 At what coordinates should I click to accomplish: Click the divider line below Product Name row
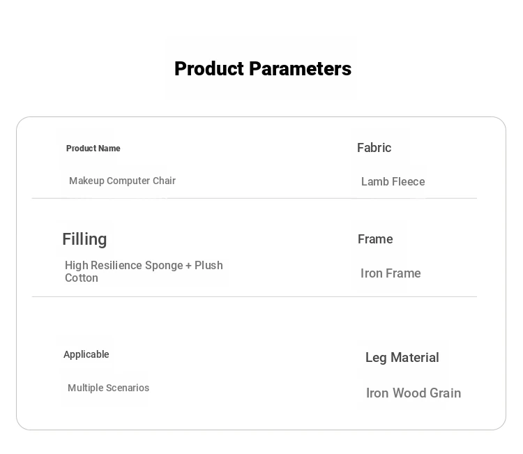255,199
